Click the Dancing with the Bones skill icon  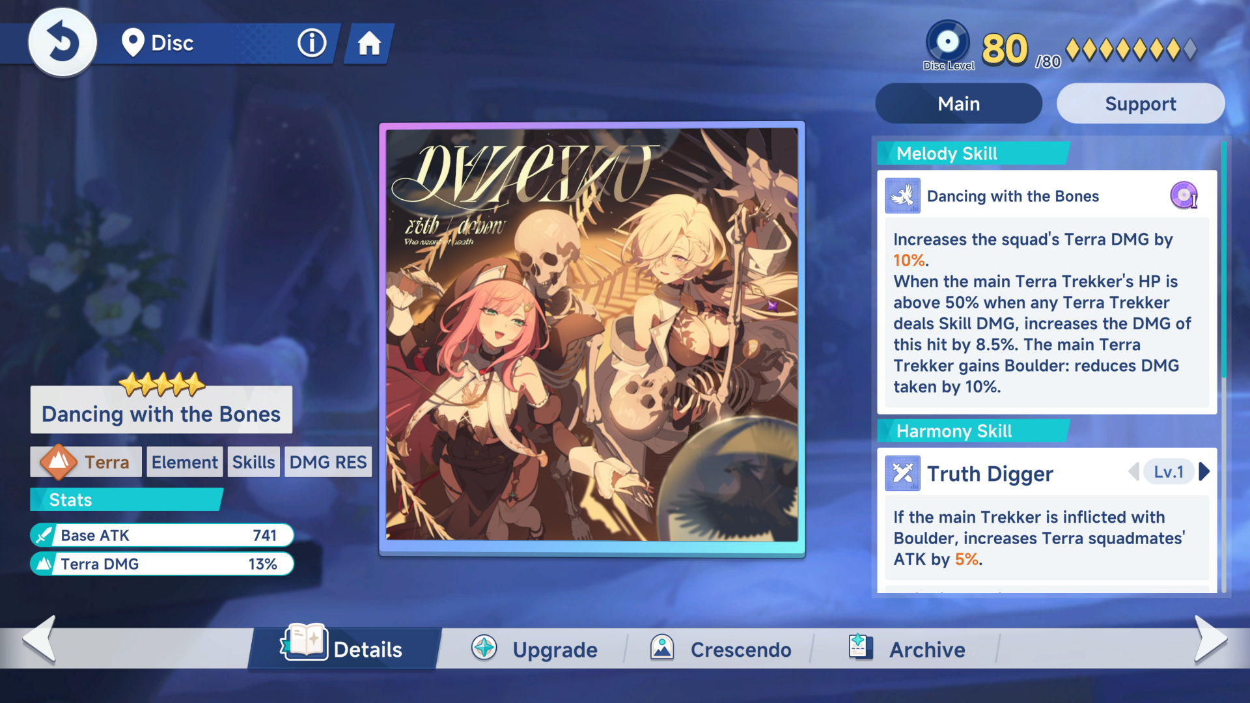pos(902,195)
